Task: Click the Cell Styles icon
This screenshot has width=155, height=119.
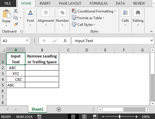Action: point(74,24)
